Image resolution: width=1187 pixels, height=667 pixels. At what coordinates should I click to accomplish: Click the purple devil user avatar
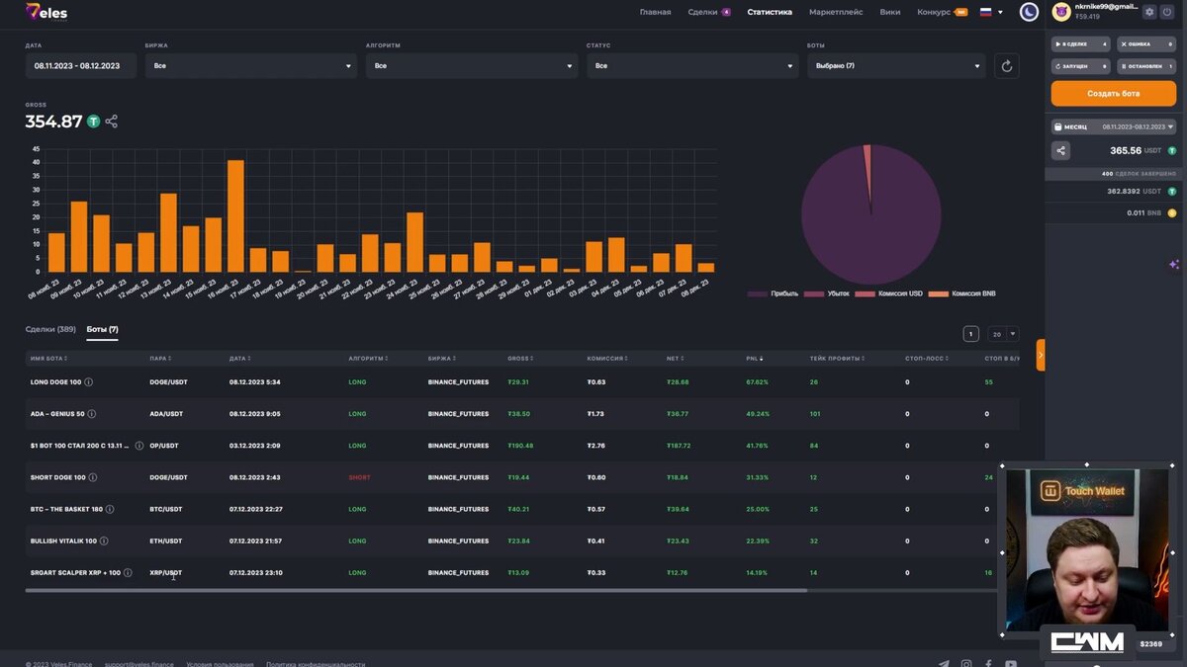pos(1061,12)
